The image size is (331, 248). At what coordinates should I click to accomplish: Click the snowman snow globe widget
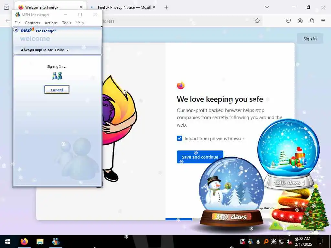click(x=231, y=192)
